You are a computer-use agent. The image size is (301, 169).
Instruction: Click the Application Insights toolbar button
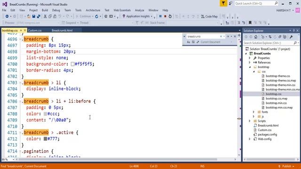coord(137,16)
